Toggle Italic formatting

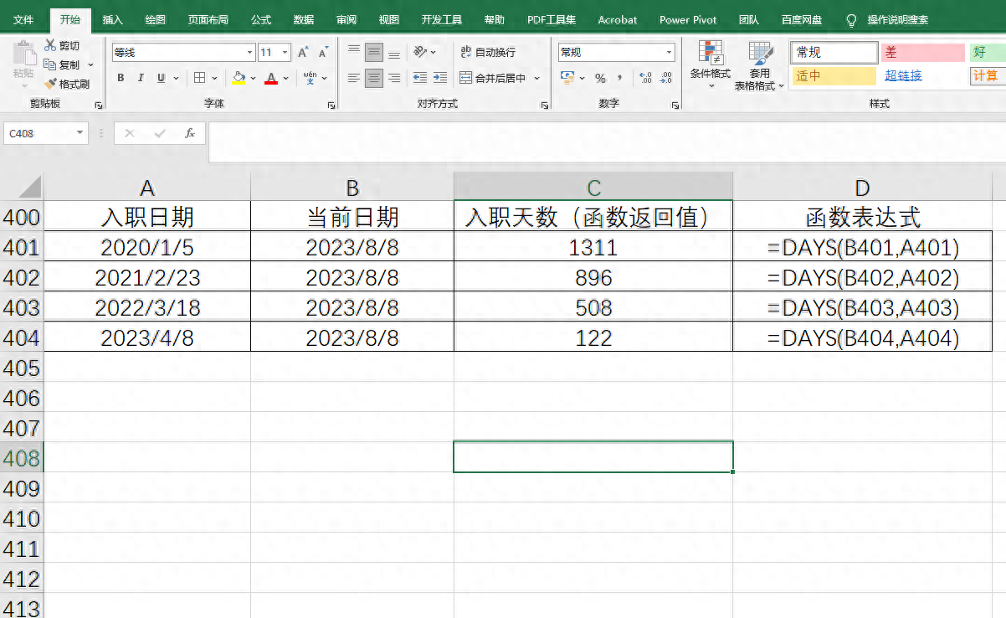(141, 78)
